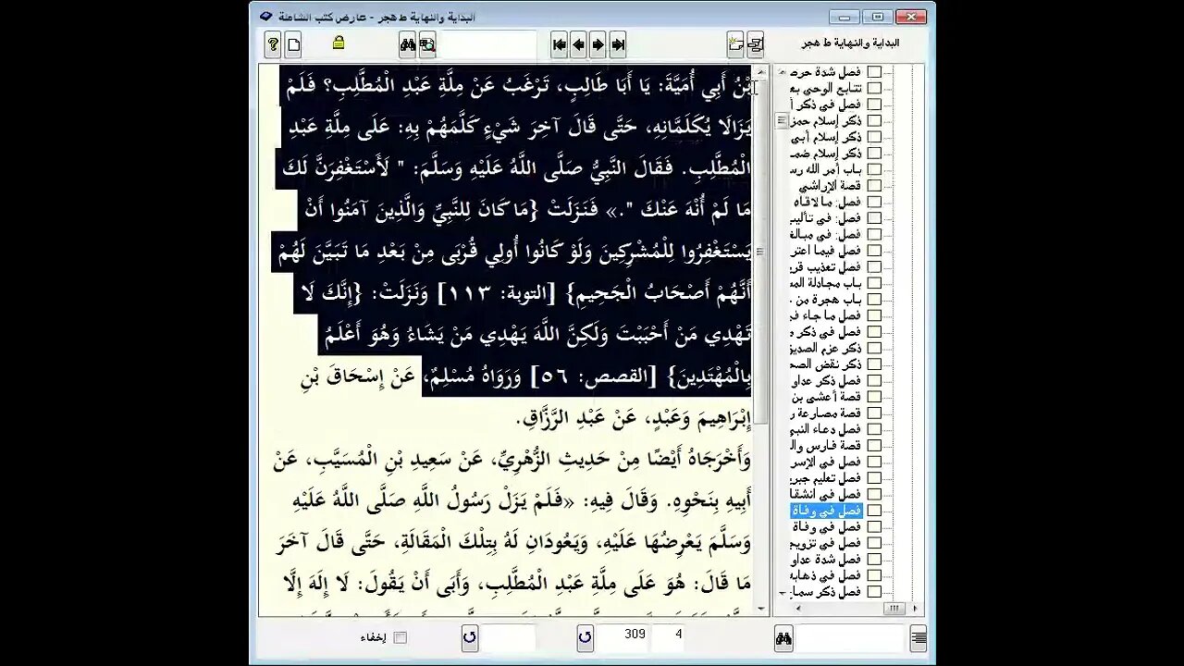This screenshot has width=1184, height=666.
Task: Select tree item فصل ذكر سماع
Action: point(827,592)
